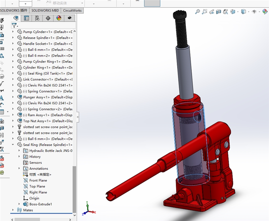Open the Hide/Show Items dropdown arrow

point(259,12)
